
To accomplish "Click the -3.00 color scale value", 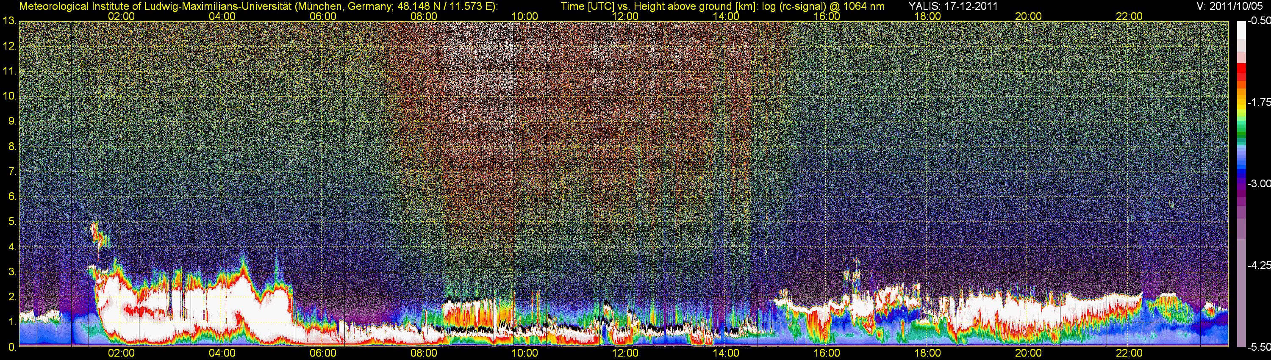I will [1259, 184].
